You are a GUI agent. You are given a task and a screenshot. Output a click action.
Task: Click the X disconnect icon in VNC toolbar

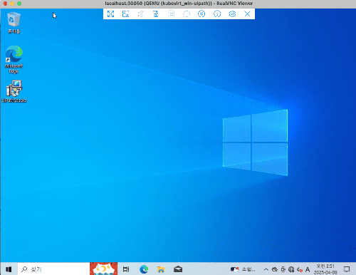point(247,14)
